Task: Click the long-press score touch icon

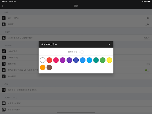Action: tap(4, 38)
